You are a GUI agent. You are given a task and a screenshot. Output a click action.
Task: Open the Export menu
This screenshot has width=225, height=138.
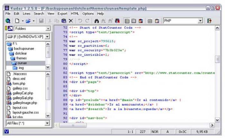coord(62,13)
